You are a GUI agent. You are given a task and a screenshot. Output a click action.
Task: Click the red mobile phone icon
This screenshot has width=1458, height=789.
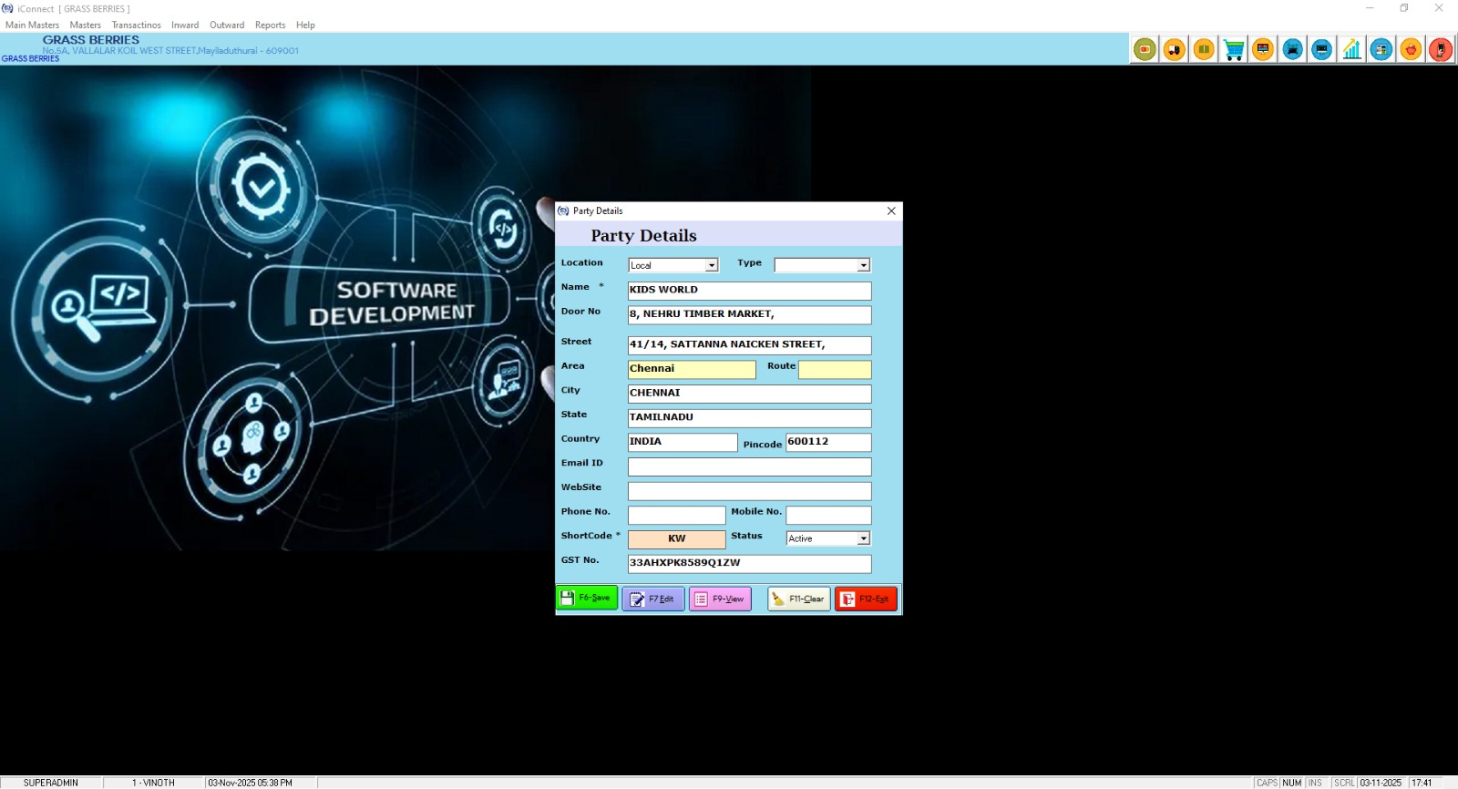coord(1440,50)
